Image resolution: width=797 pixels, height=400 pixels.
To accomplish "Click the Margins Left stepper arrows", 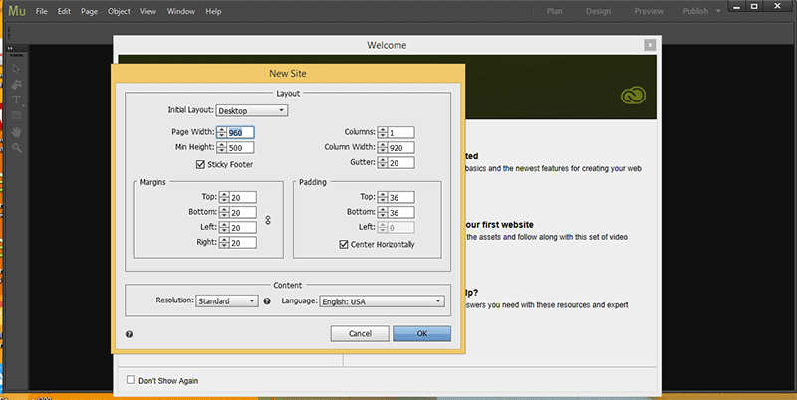I will click(x=224, y=228).
